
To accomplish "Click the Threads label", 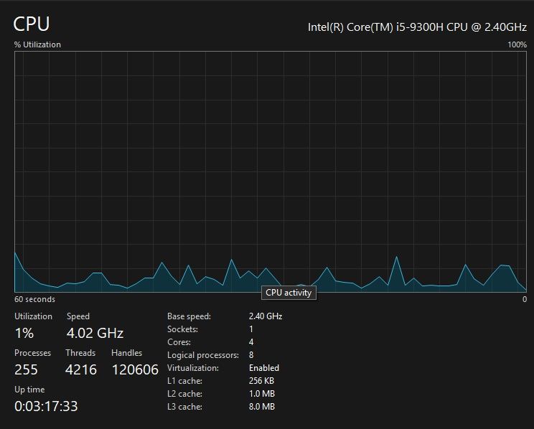I will click(80, 353).
